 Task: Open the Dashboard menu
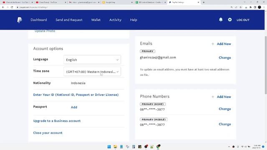click(x=39, y=20)
